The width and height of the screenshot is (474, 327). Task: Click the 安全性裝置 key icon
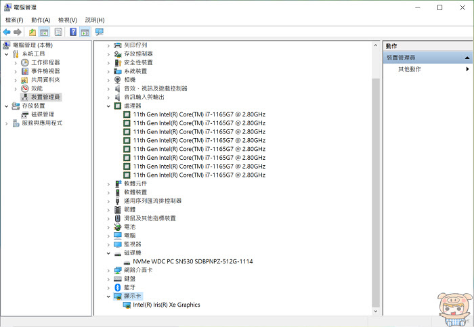click(x=118, y=62)
